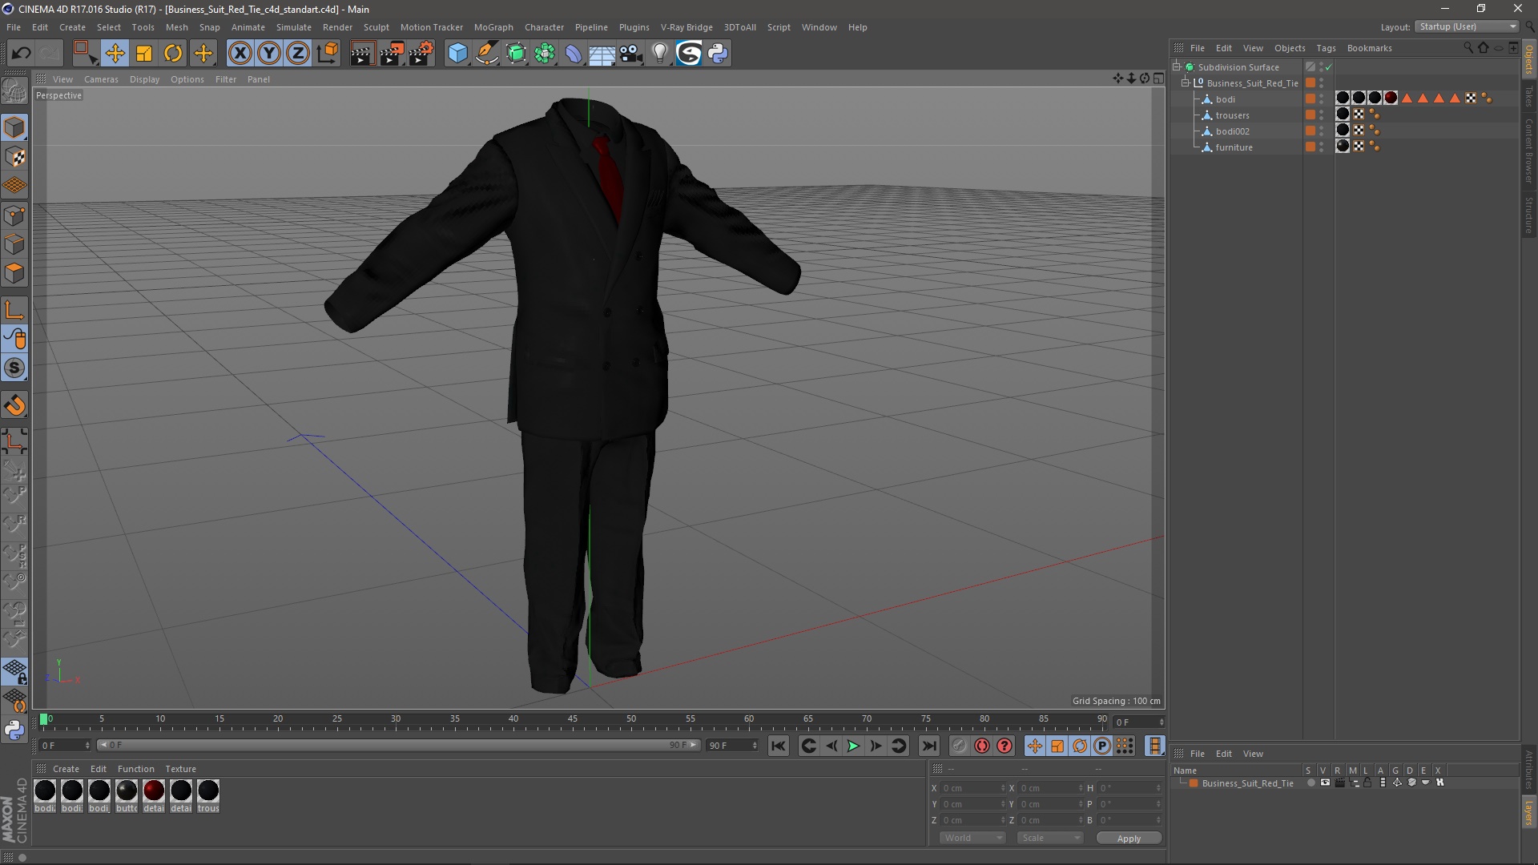The width and height of the screenshot is (1538, 865).
Task: Click Render View clapperboard icon
Action: coord(362,54)
